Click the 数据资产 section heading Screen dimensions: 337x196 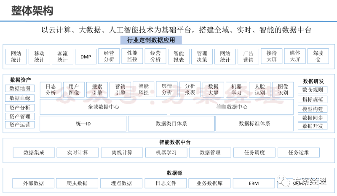click(21, 80)
